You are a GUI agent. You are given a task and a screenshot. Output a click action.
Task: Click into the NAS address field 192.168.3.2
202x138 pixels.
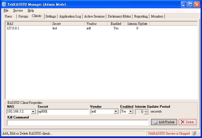pyautogui.click(x=19, y=112)
